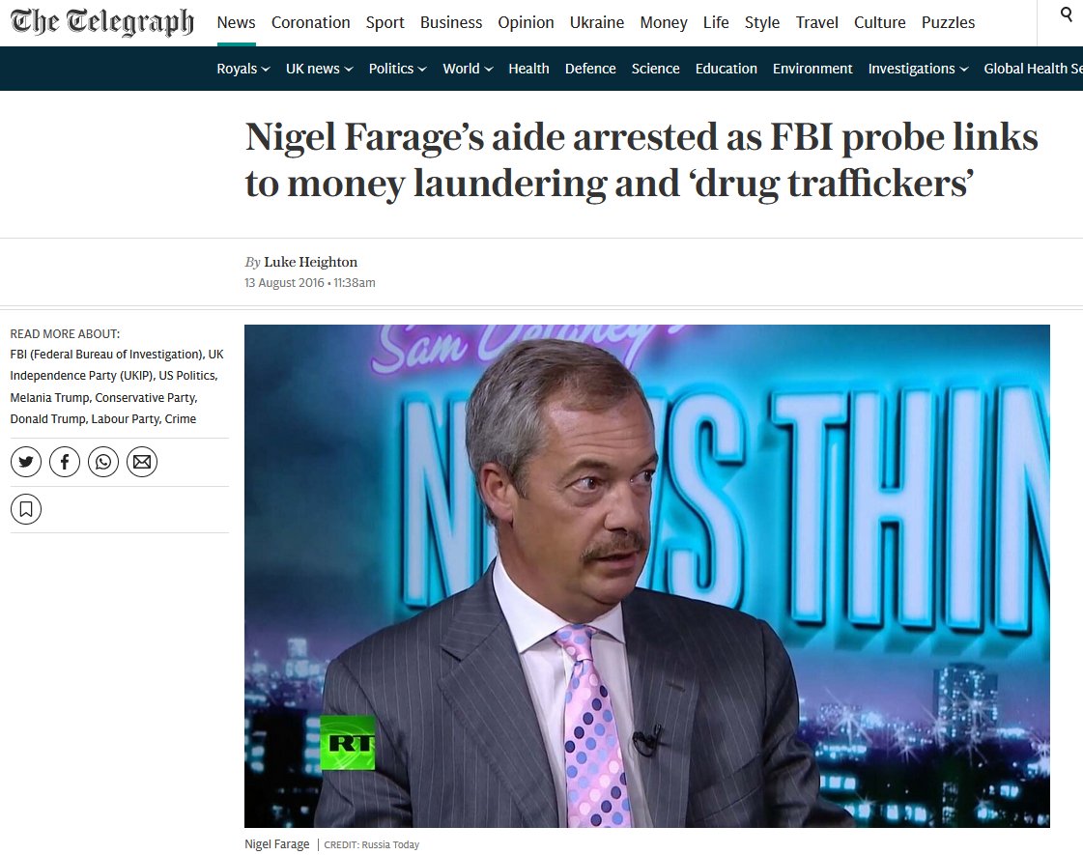Viewport: 1083px width, 855px height.
Task: Switch to the Business section
Action: click(451, 23)
